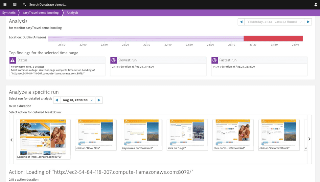Select previous run arrow button
The image size is (320, 182).
pyautogui.click(x=57, y=100)
